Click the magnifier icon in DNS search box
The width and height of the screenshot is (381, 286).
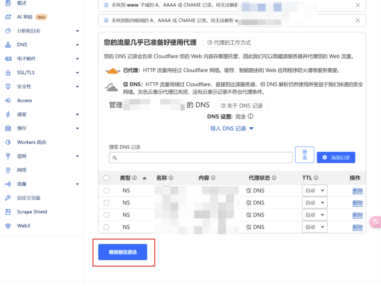[115, 158]
